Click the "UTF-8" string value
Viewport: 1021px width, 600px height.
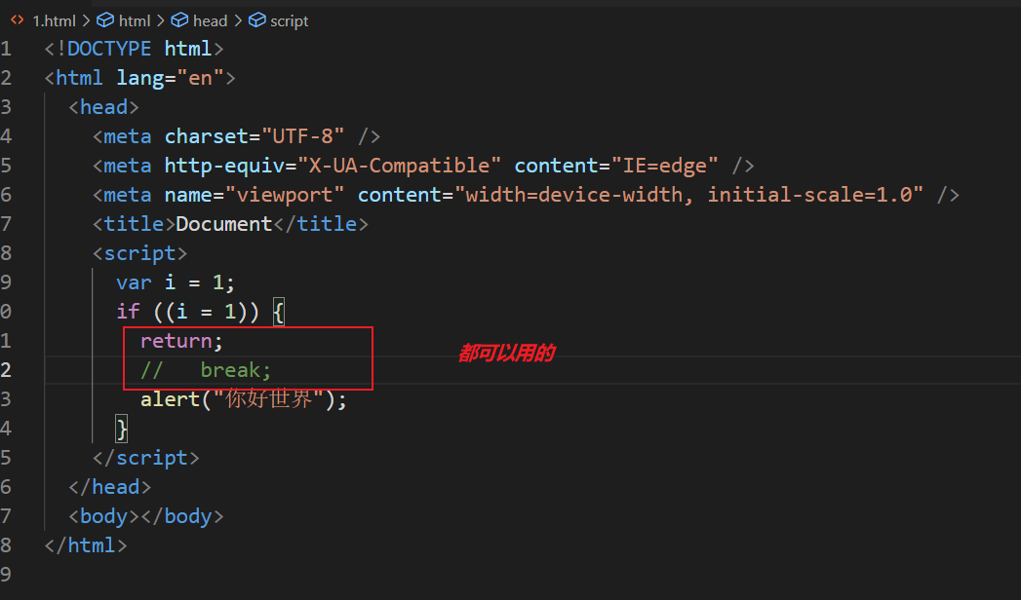point(302,136)
